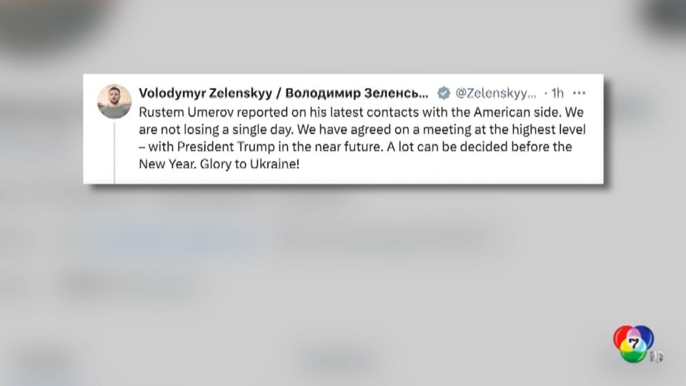Open the three-dot more options menu
Screen dimensions: 686x386
(580, 94)
